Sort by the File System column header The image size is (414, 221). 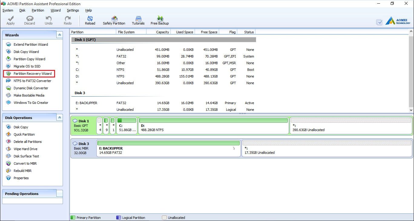(x=131, y=32)
